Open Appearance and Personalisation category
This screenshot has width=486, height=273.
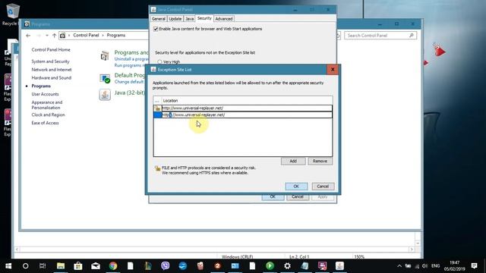(x=47, y=105)
